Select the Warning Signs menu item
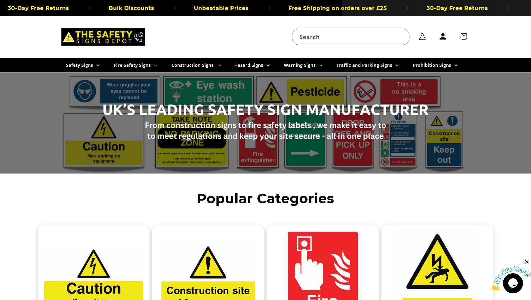The height and width of the screenshot is (300, 531). click(x=303, y=65)
